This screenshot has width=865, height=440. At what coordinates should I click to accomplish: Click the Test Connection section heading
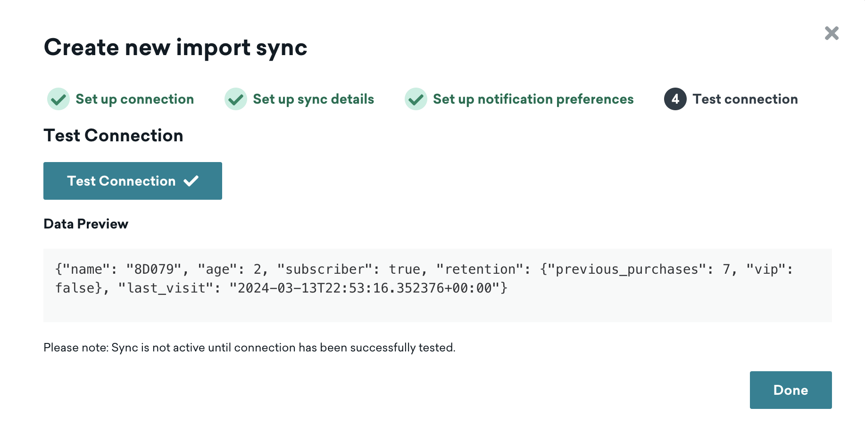113,136
